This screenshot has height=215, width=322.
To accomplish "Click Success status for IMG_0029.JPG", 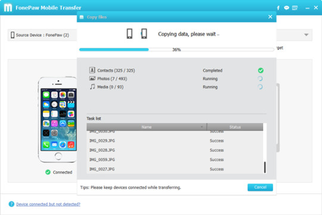I will [216, 141].
